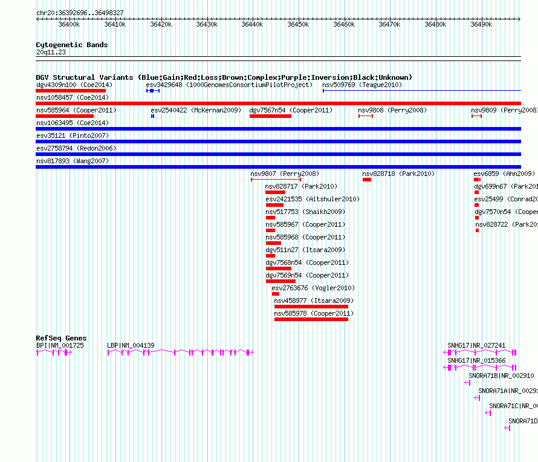Open the nsv585964 (Cooper2011) variant label
The height and width of the screenshot is (462, 538).
tap(76, 110)
